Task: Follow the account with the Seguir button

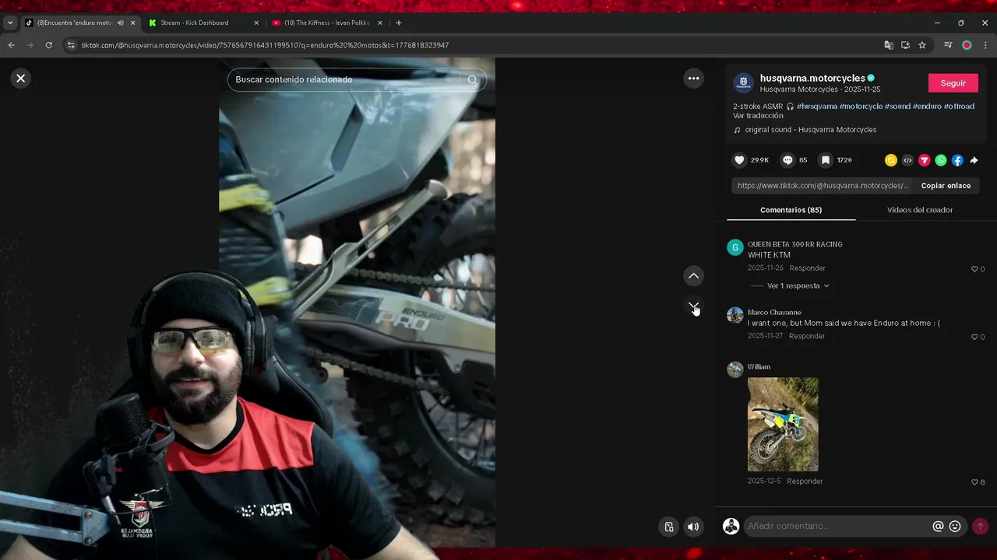Action: coord(953,83)
